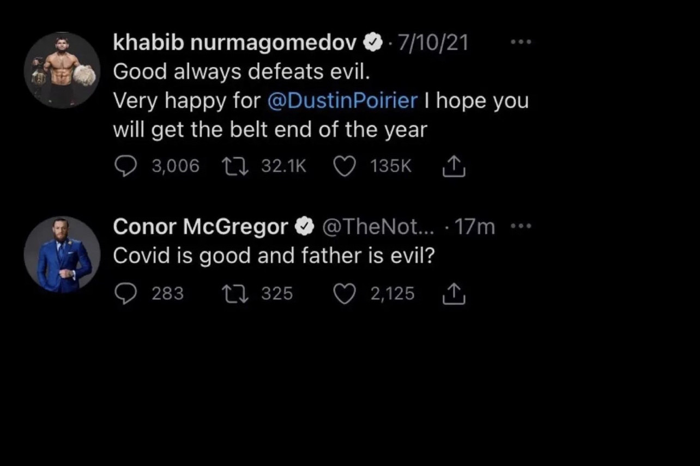Share Conor McGregor's tweet
The width and height of the screenshot is (700, 466).
[454, 294]
